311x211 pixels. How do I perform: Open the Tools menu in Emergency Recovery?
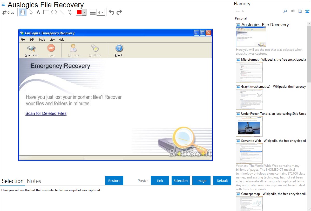coord(42,40)
